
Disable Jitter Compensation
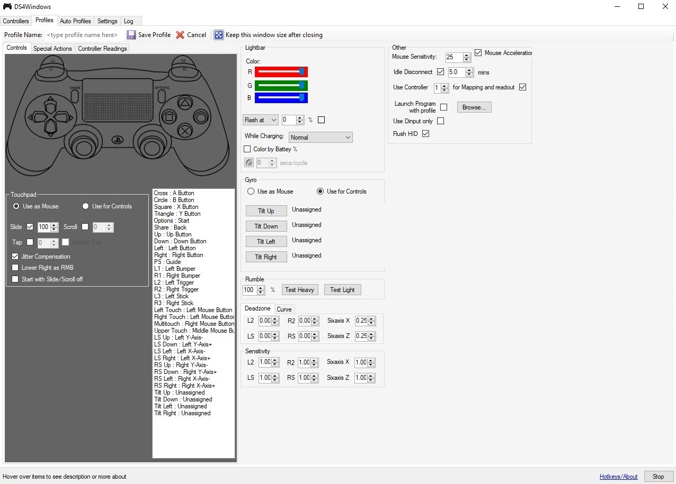15,257
